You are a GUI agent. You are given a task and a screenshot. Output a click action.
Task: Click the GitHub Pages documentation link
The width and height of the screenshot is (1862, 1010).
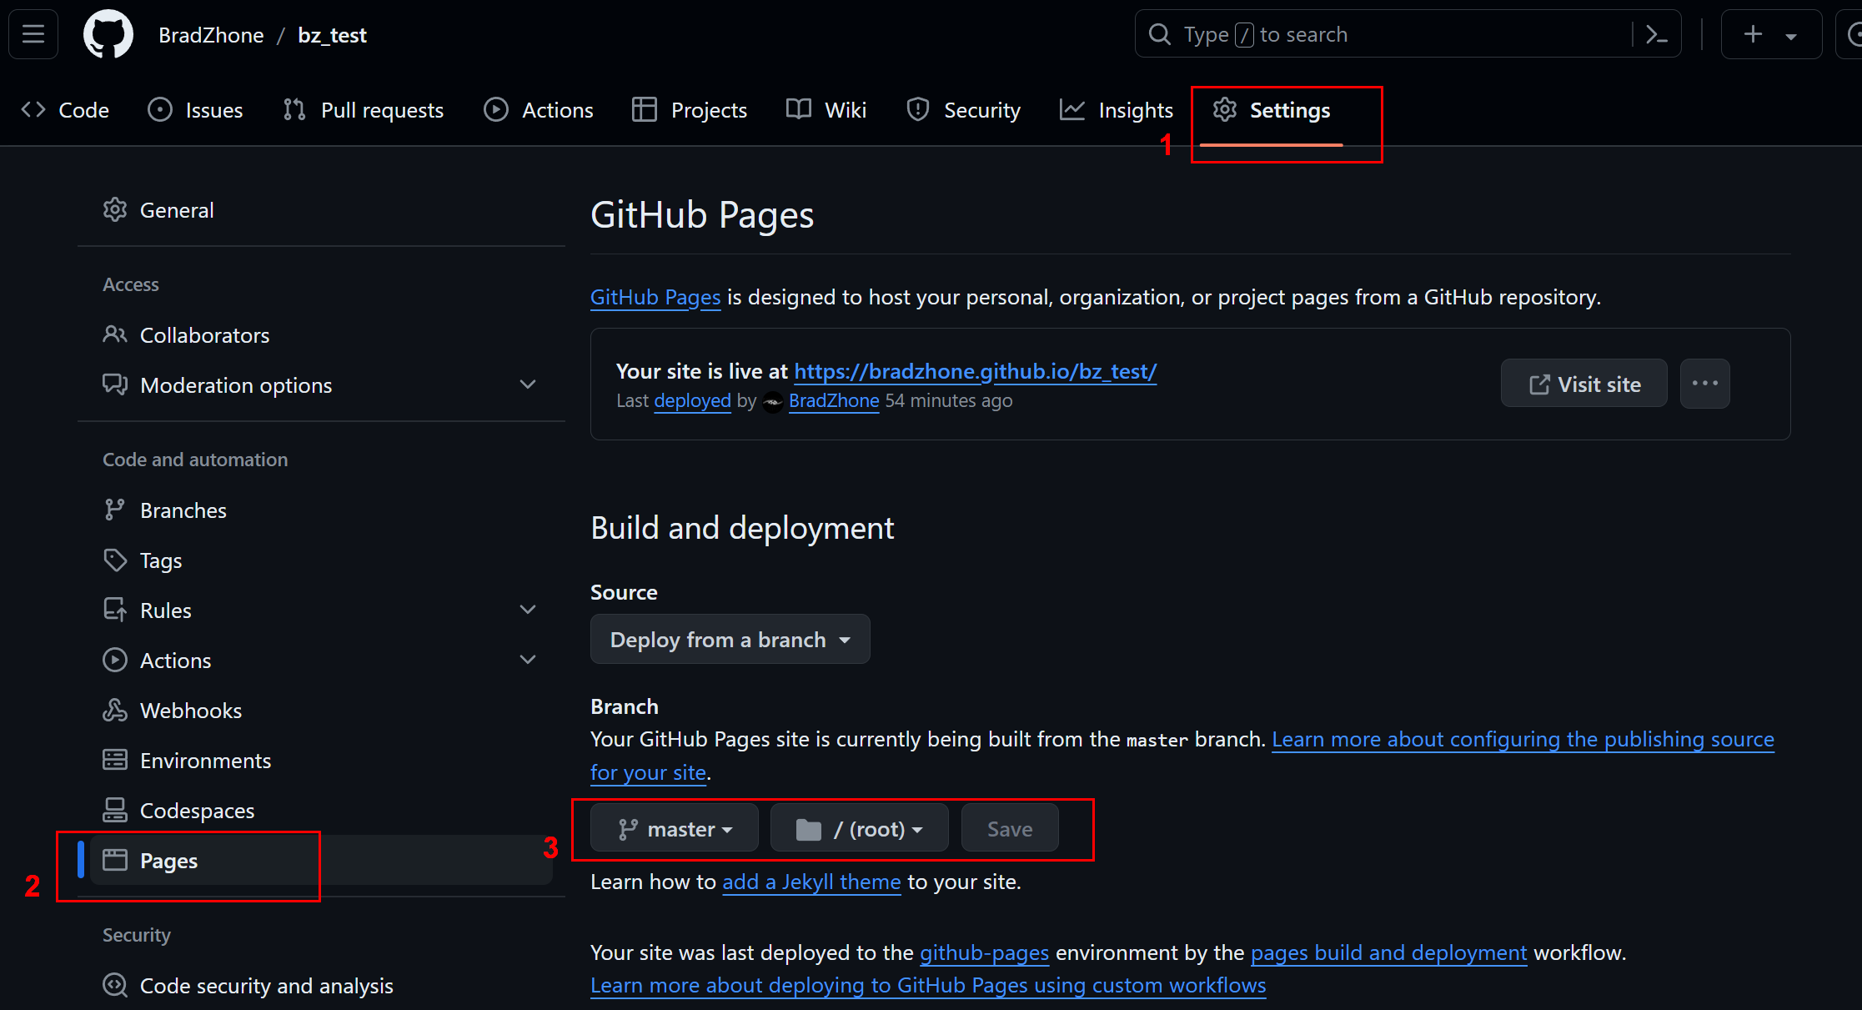click(655, 297)
